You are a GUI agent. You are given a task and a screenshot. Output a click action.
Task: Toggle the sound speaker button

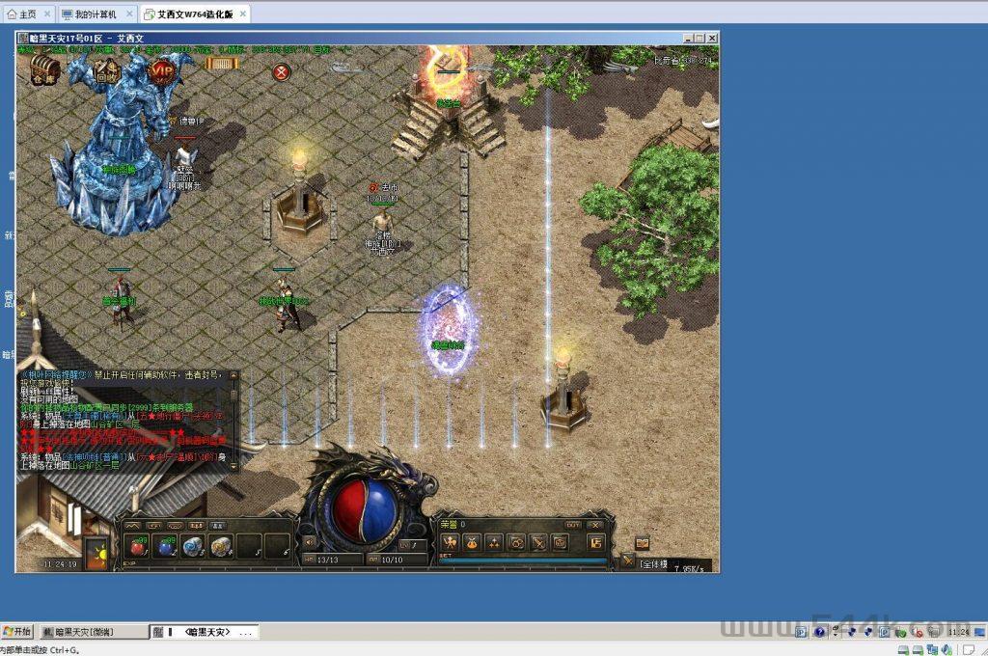tap(309, 543)
